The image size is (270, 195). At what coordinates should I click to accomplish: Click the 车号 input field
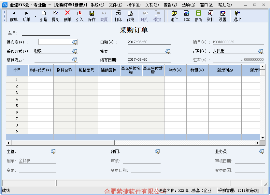[46, 33]
